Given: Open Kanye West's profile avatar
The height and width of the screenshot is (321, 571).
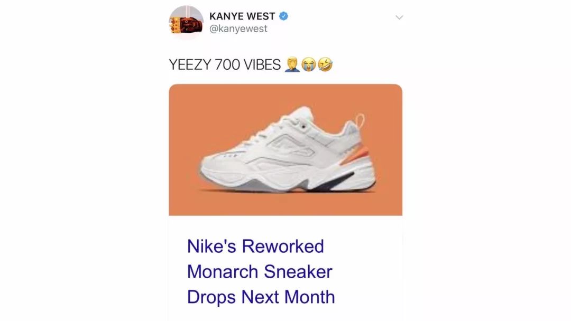Looking at the screenshot, I should click(x=186, y=23).
